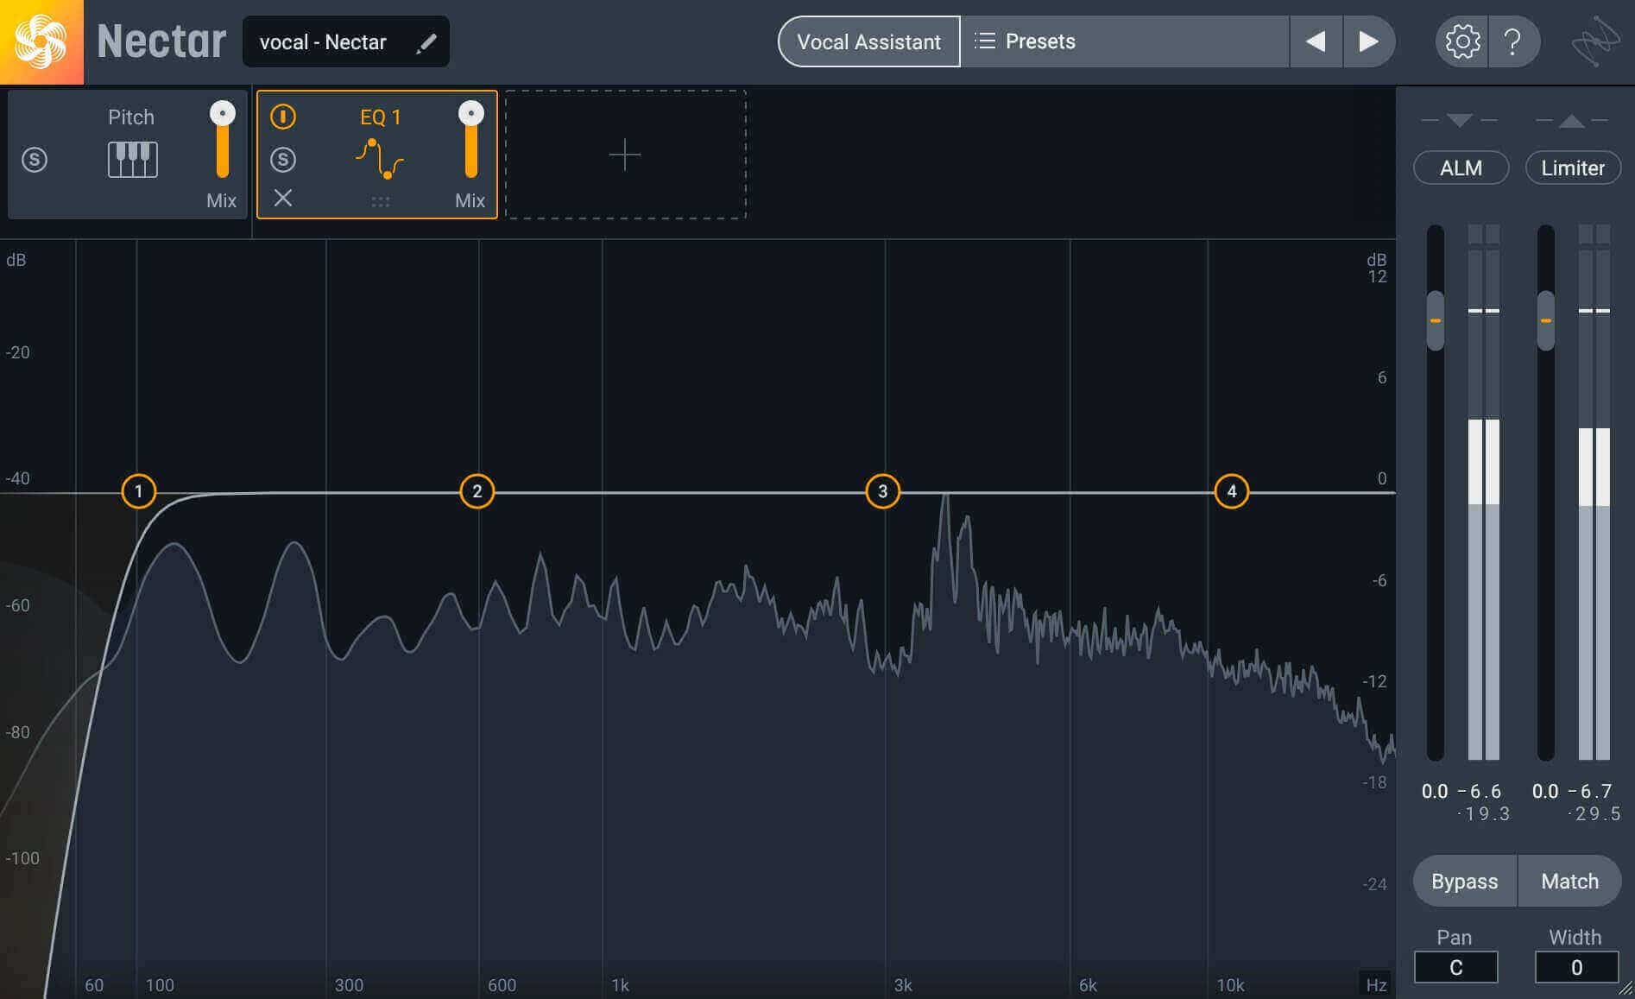This screenshot has width=1635, height=999.
Task: Adjust the Pitch module Mix slider
Action: click(x=223, y=140)
